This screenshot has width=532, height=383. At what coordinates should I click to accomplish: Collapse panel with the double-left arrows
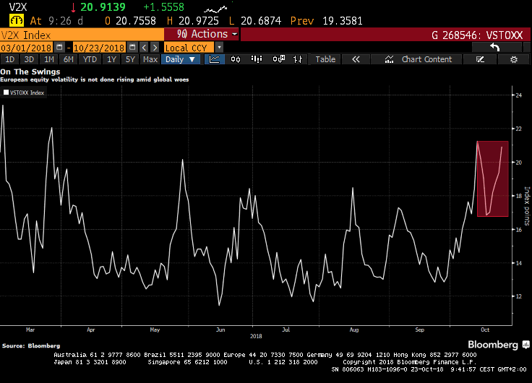[356, 59]
